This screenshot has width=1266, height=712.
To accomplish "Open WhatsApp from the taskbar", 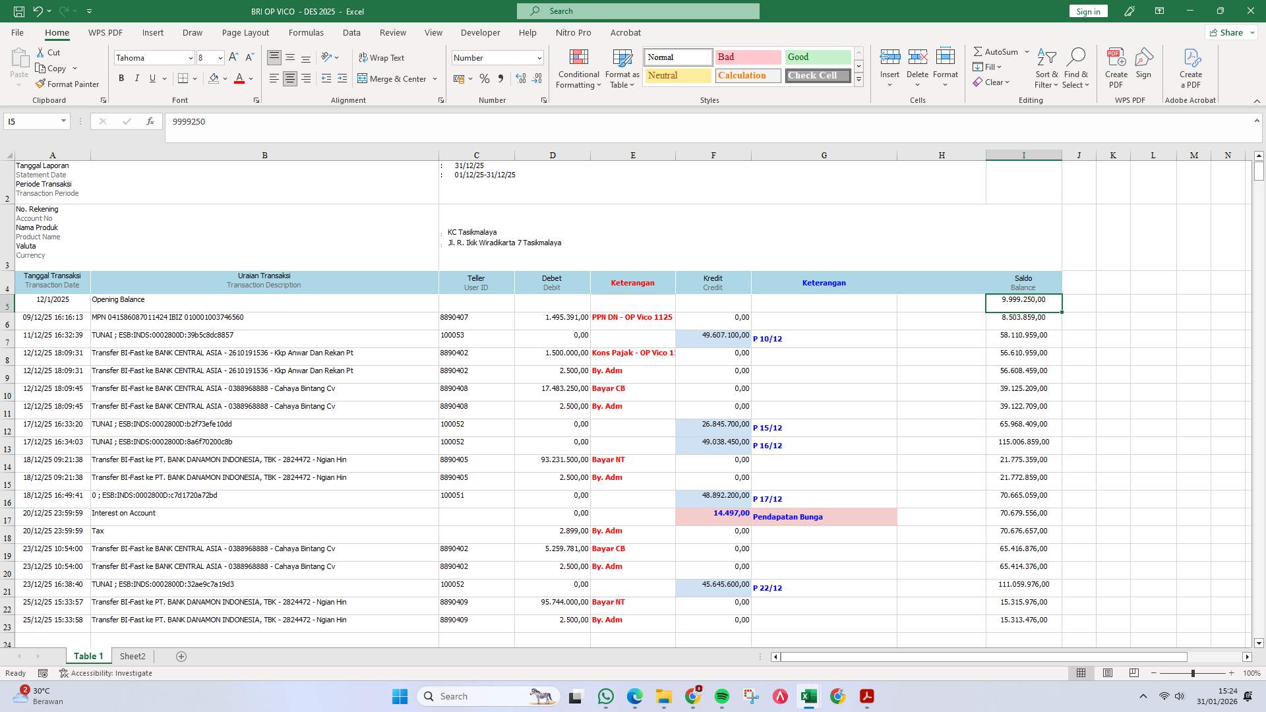I will tap(606, 696).
